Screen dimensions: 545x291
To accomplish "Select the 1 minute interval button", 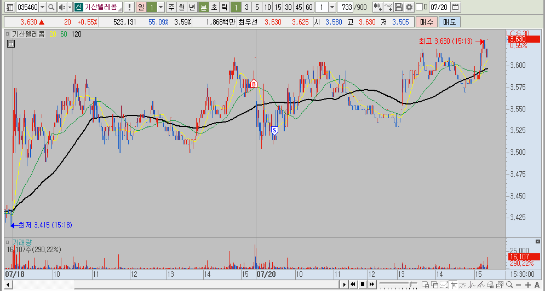I will (x=236, y=7).
